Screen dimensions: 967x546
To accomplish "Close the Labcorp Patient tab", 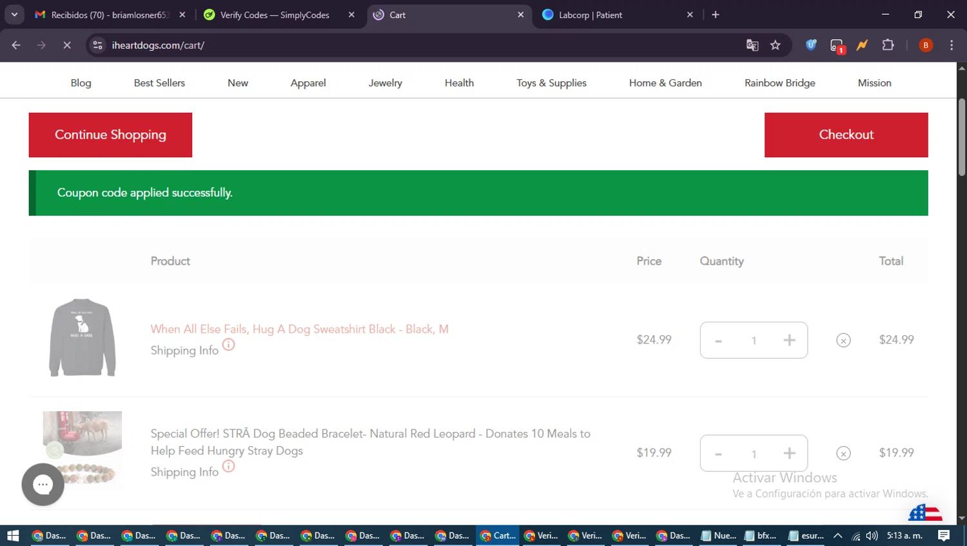I will 690,15.
